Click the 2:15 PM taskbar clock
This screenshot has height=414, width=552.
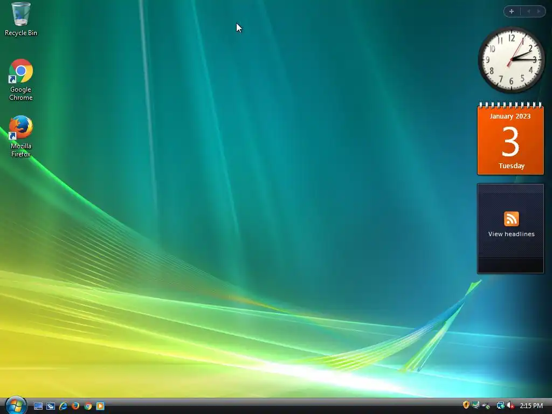click(531, 406)
